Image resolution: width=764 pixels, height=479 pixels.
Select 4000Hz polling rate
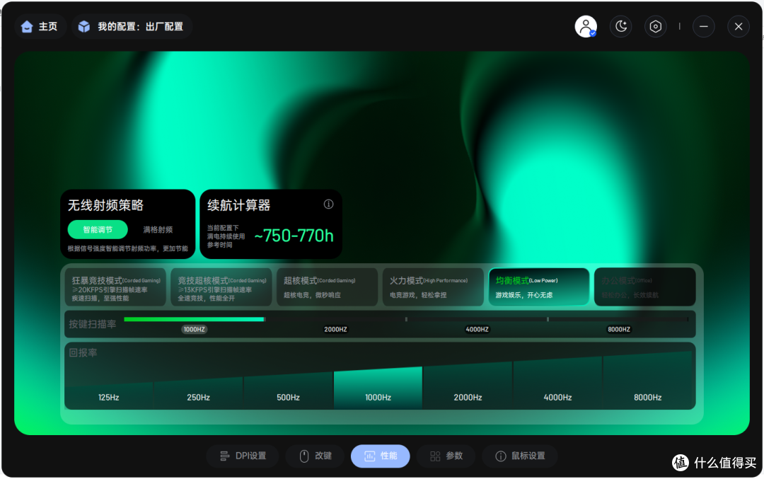click(557, 383)
